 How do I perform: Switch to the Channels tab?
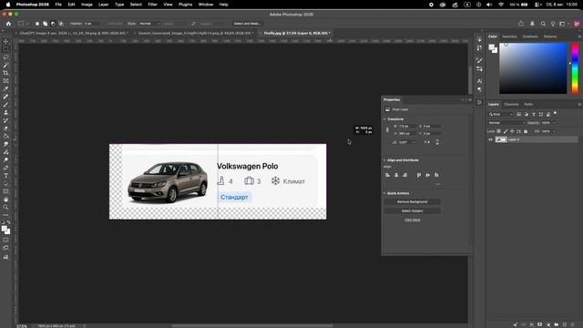[x=511, y=104]
